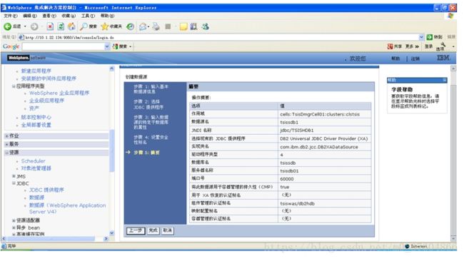Click the yellow note icon in toolbar

point(183,26)
